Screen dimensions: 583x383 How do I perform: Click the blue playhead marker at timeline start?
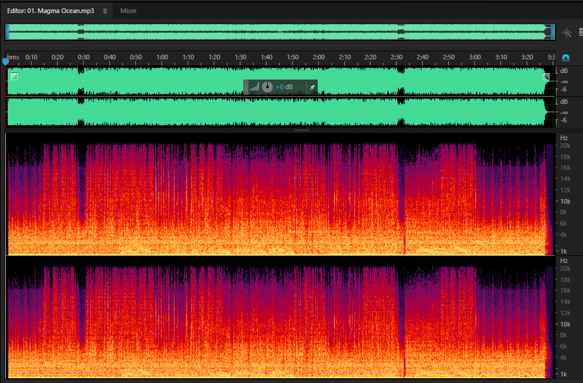click(5, 61)
